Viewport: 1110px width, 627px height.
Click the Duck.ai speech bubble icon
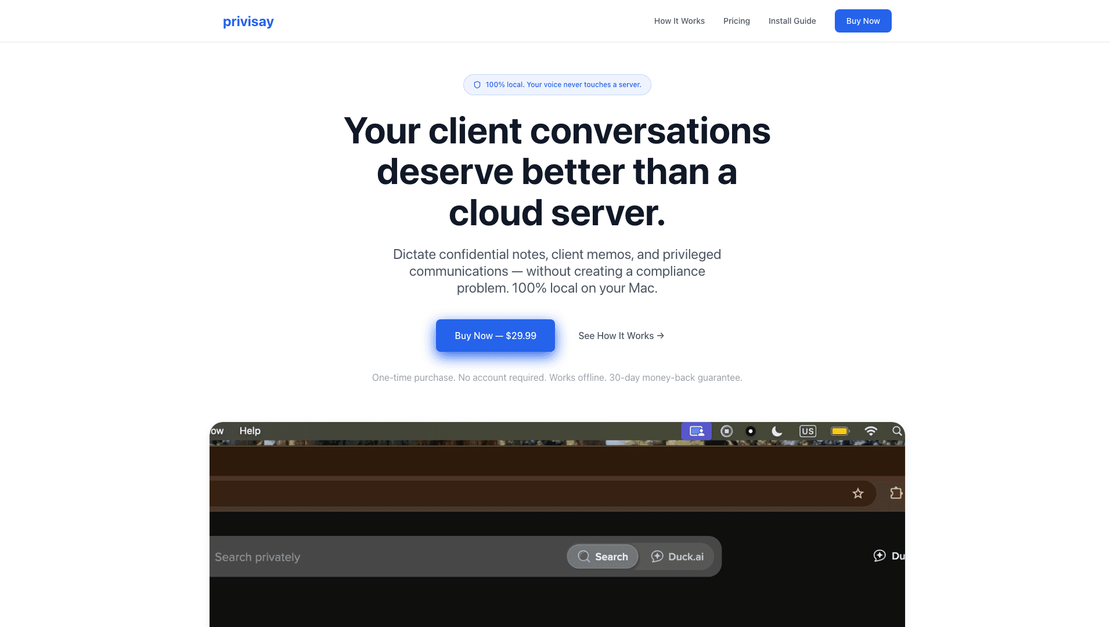[x=879, y=556]
